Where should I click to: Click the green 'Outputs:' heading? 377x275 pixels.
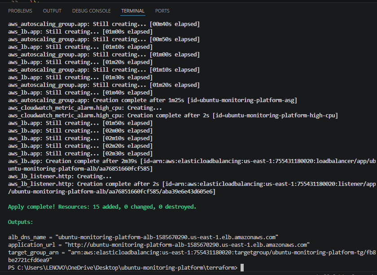tap(21, 222)
